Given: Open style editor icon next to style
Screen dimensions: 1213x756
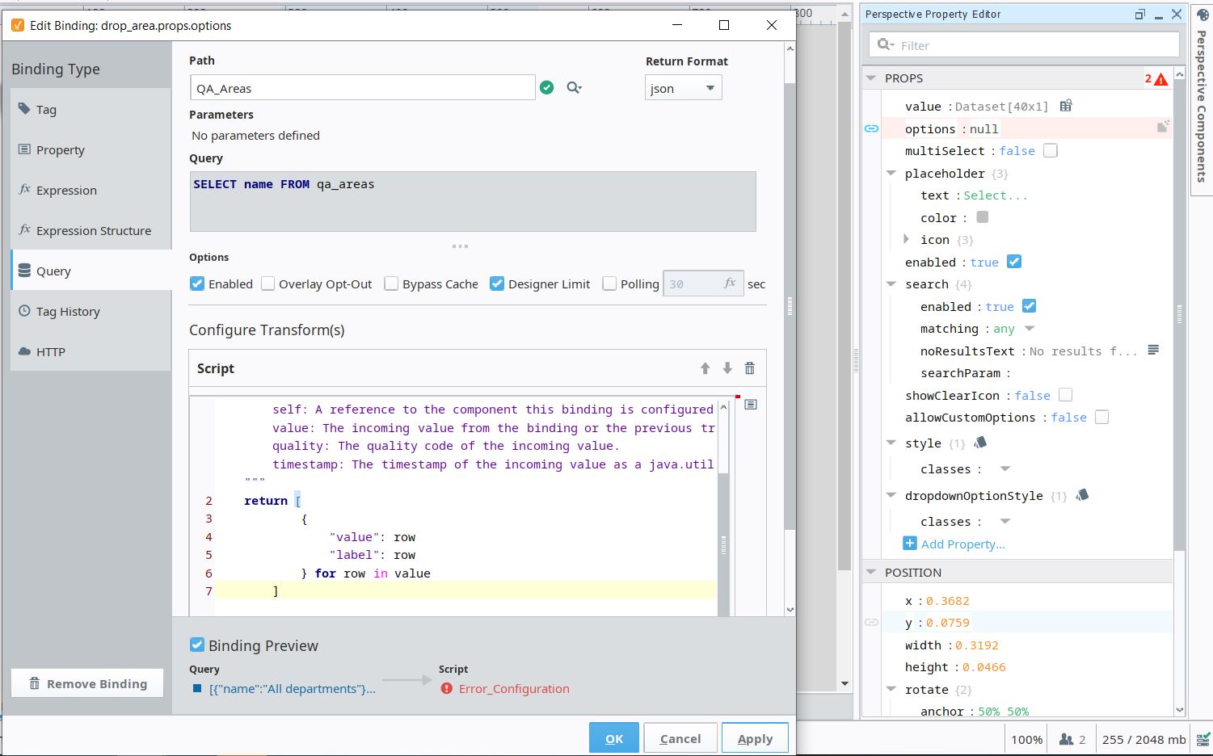Looking at the screenshot, I should click(980, 443).
